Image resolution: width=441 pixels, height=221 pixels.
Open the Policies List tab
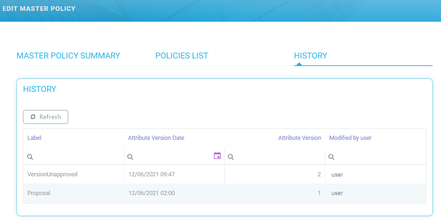(x=182, y=56)
